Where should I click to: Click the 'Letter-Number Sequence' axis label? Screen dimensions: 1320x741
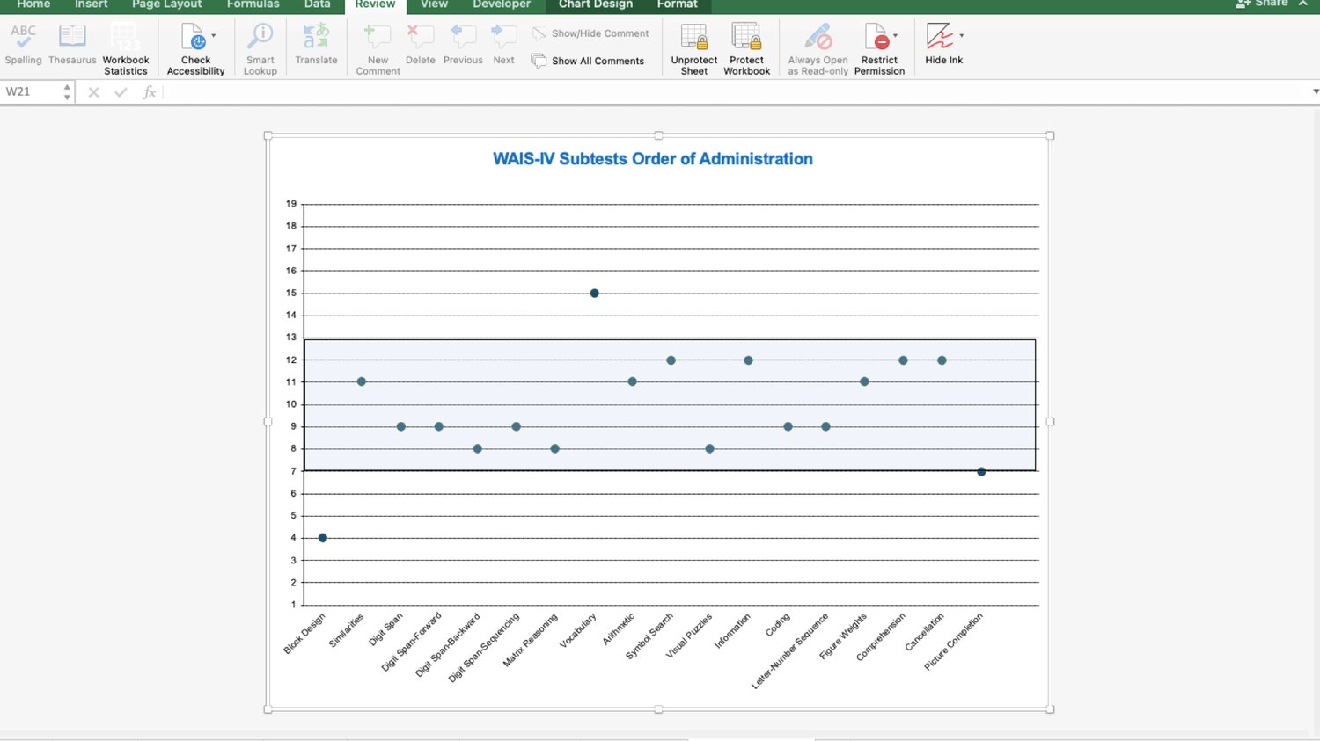pos(789,650)
